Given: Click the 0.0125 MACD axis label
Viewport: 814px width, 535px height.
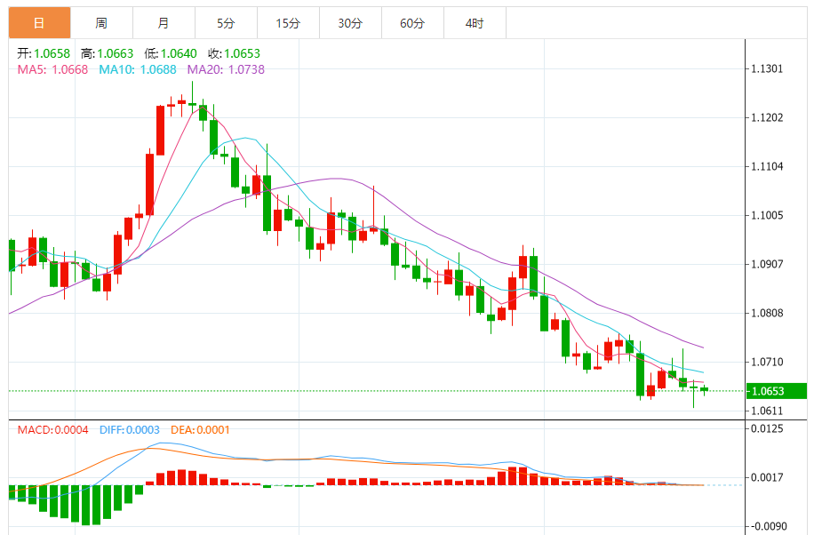Looking at the screenshot, I should coord(767,428).
